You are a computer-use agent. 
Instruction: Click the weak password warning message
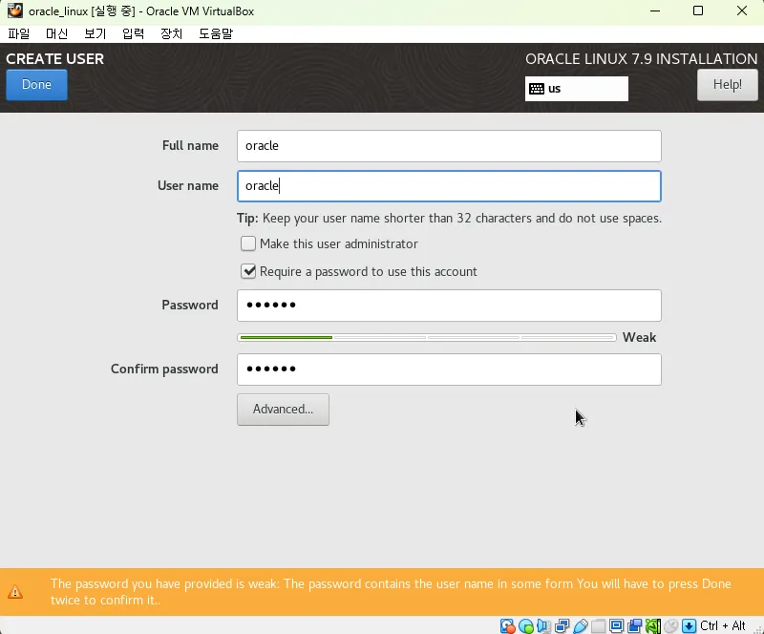[x=391, y=592]
